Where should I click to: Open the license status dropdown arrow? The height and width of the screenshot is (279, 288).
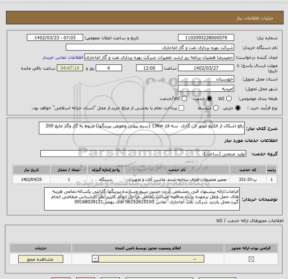click(x=95, y=259)
